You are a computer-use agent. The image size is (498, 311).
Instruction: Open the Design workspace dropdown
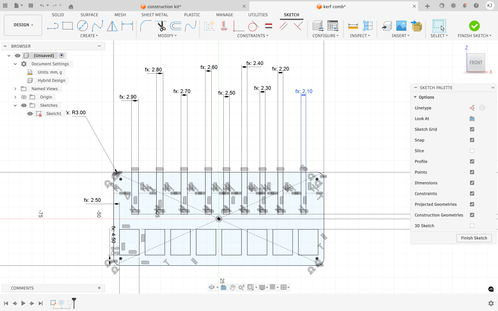coord(23,25)
